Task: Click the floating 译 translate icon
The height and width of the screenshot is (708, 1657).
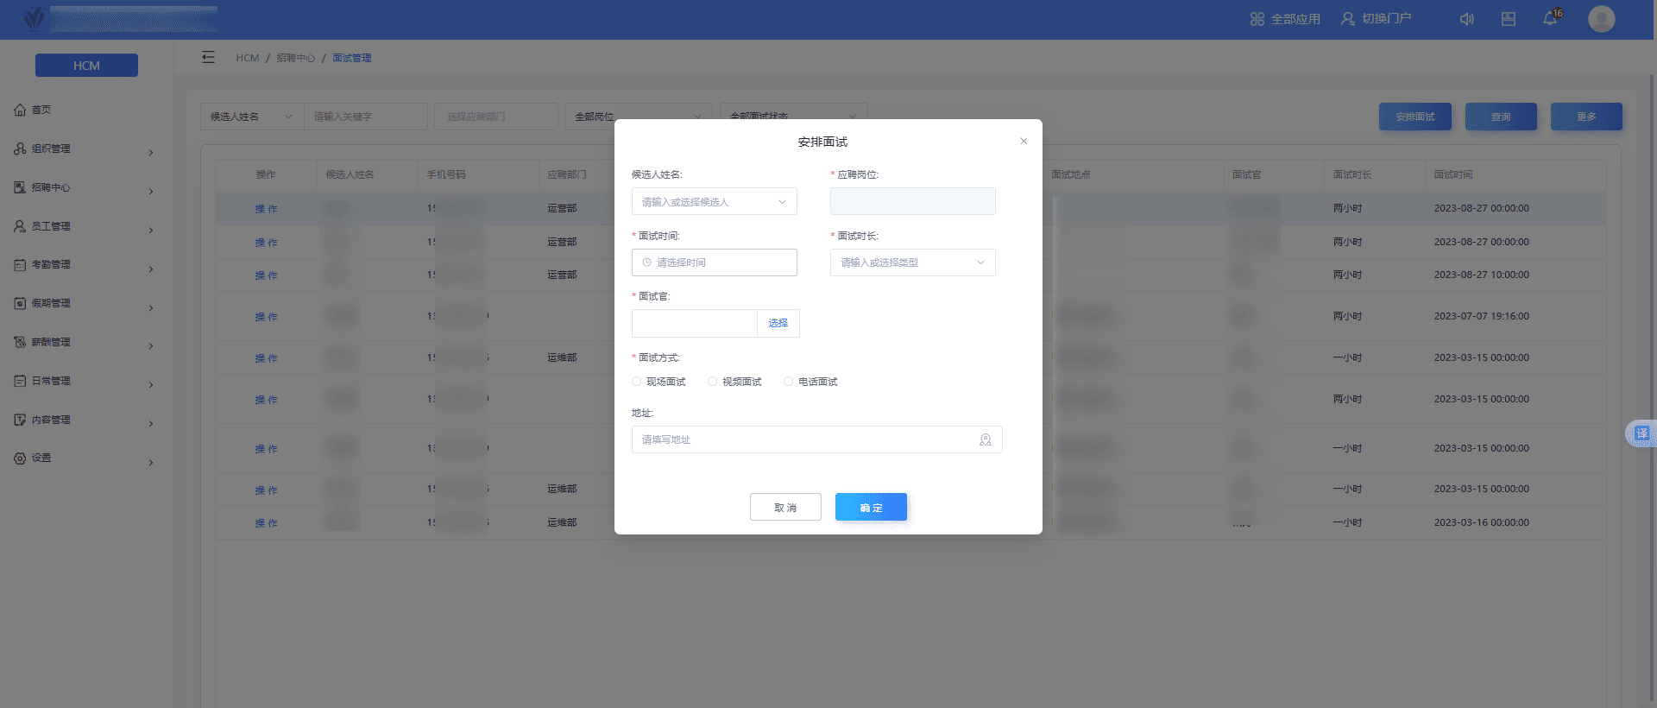Action: 1641,433
